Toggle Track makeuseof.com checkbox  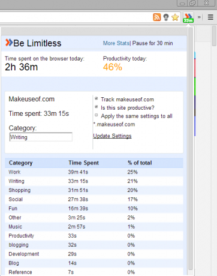[x=97, y=98]
